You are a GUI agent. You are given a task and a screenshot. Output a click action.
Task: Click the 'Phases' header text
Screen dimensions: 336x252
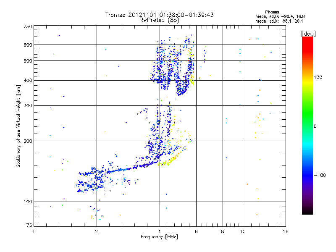click(x=272, y=12)
